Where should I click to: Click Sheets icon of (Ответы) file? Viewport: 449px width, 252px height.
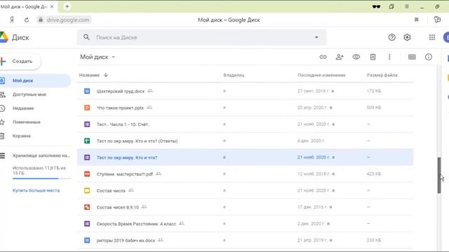(x=87, y=141)
